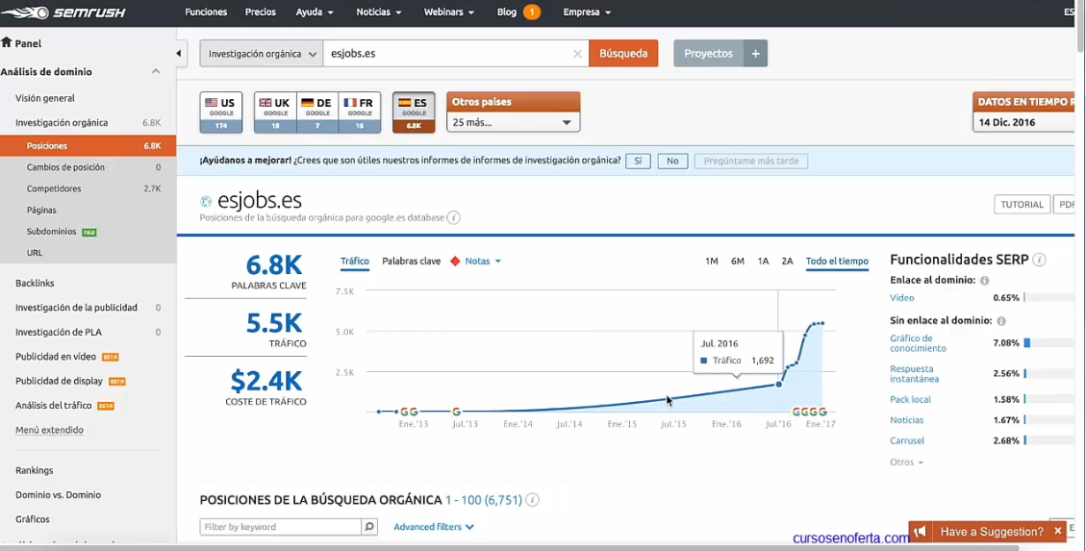
Task: Open the Funciones menu item
Action: (206, 13)
